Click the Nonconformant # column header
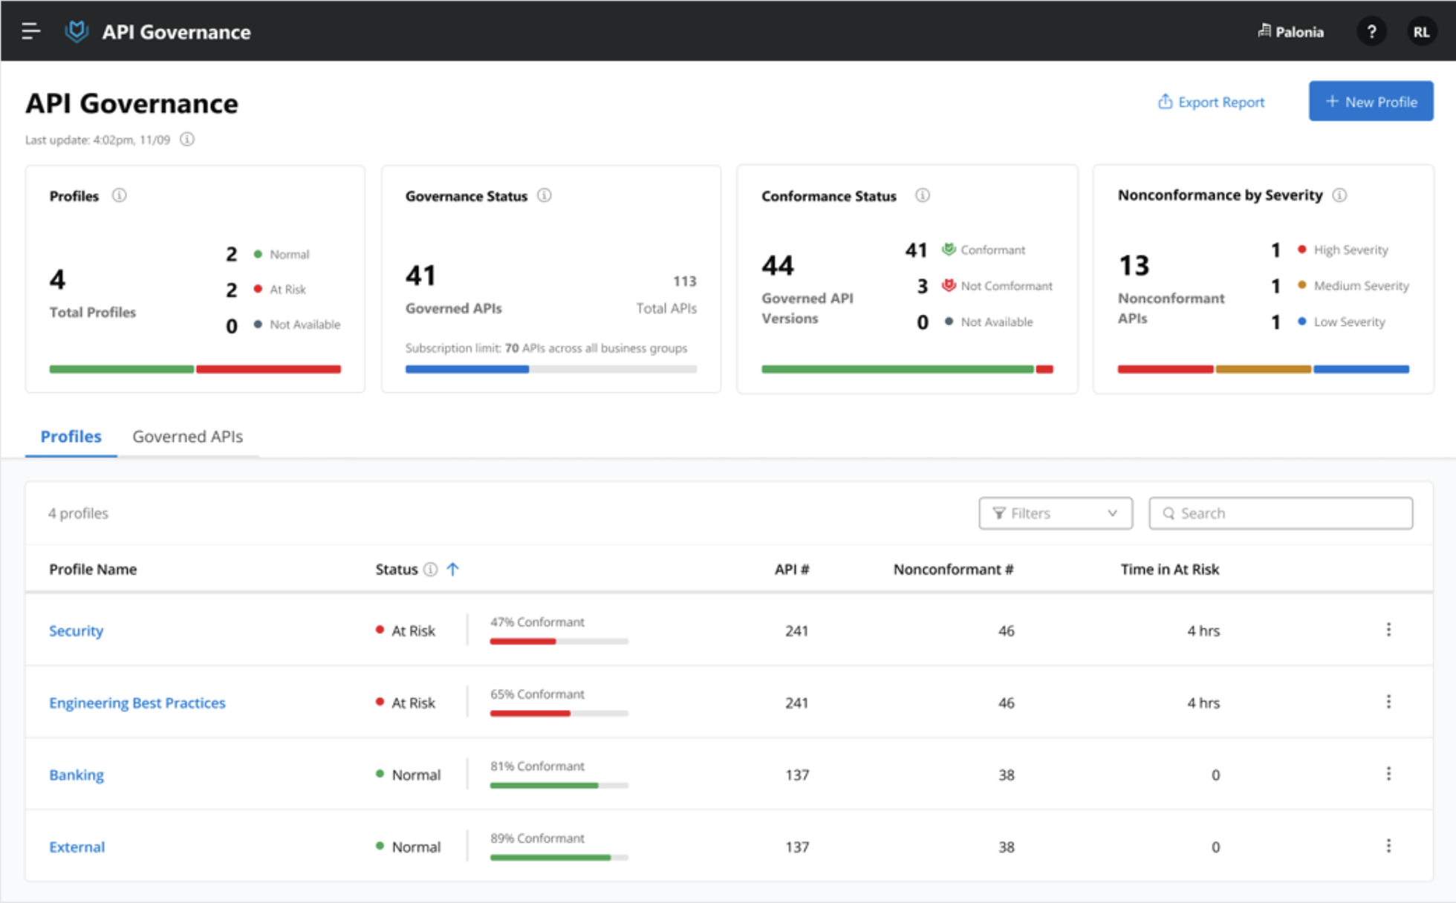This screenshot has height=903, width=1456. [x=953, y=570]
